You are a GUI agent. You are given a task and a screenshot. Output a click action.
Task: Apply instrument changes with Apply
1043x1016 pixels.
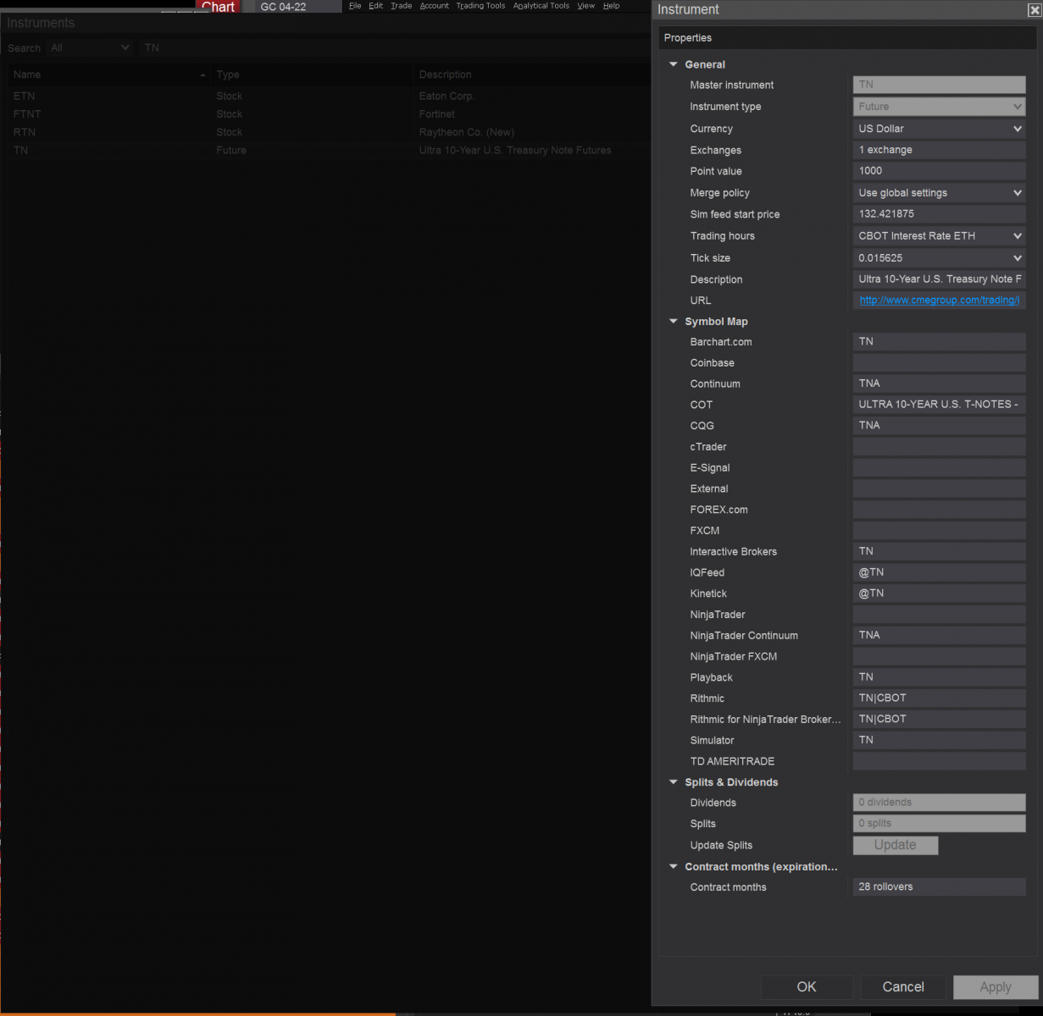995,987
